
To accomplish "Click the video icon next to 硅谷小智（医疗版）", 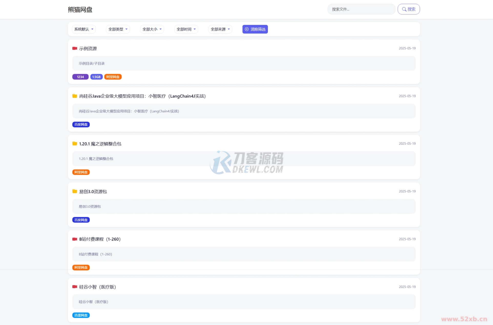I will [75, 287].
